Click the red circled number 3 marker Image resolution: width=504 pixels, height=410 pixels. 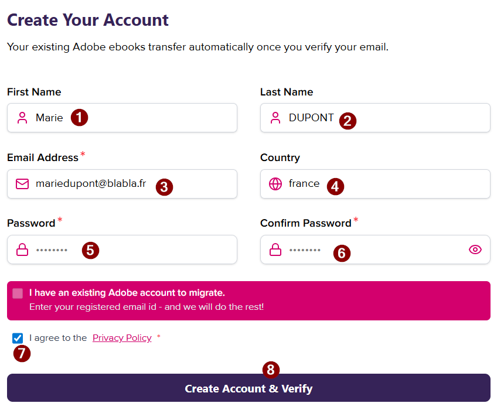(x=164, y=187)
